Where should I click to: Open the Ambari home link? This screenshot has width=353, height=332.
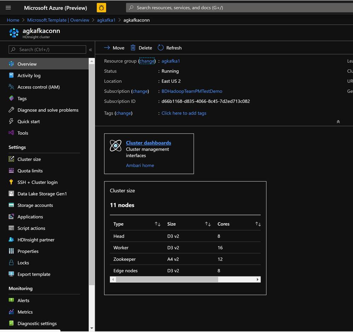click(140, 165)
